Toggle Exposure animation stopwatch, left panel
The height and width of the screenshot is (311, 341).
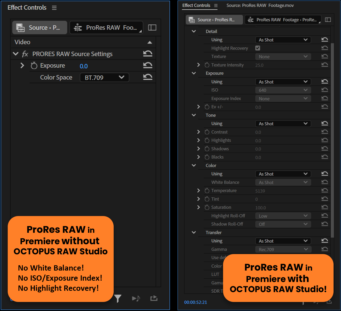[x=34, y=65]
